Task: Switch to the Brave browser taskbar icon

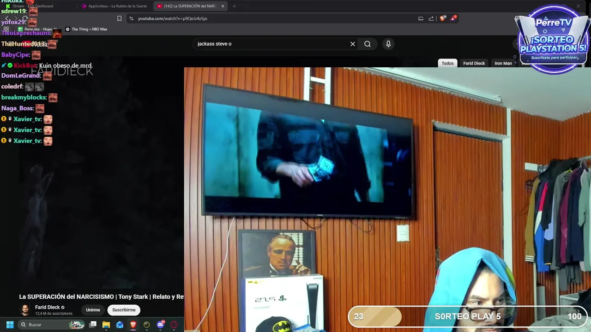Action: pyautogui.click(x=133, y=325)
